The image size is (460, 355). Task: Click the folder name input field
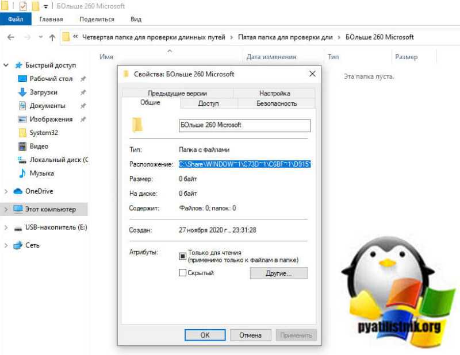(245, 125)
